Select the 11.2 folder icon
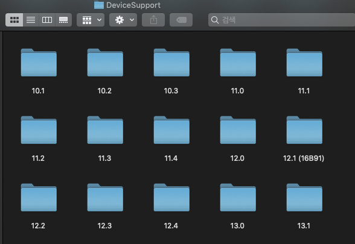This screenshot has height=244, width=355. point(39,130)
